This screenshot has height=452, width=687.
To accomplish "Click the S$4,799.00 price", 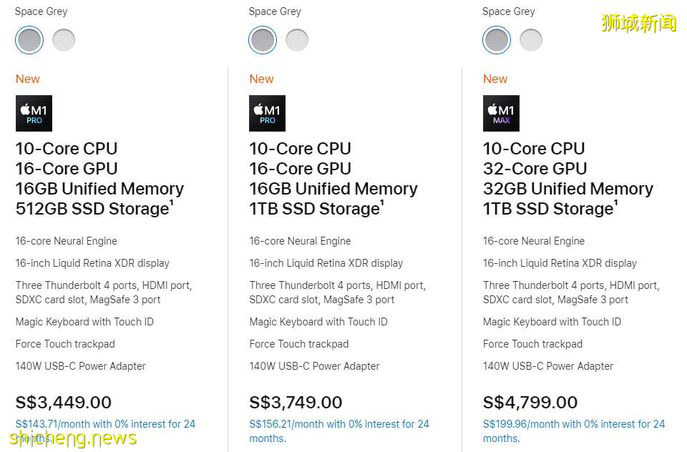I will [530, 403].
